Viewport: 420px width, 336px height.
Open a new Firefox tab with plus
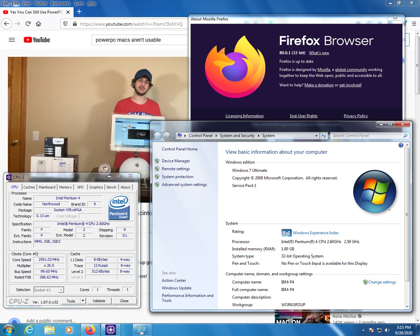click(x=79, y=12)
